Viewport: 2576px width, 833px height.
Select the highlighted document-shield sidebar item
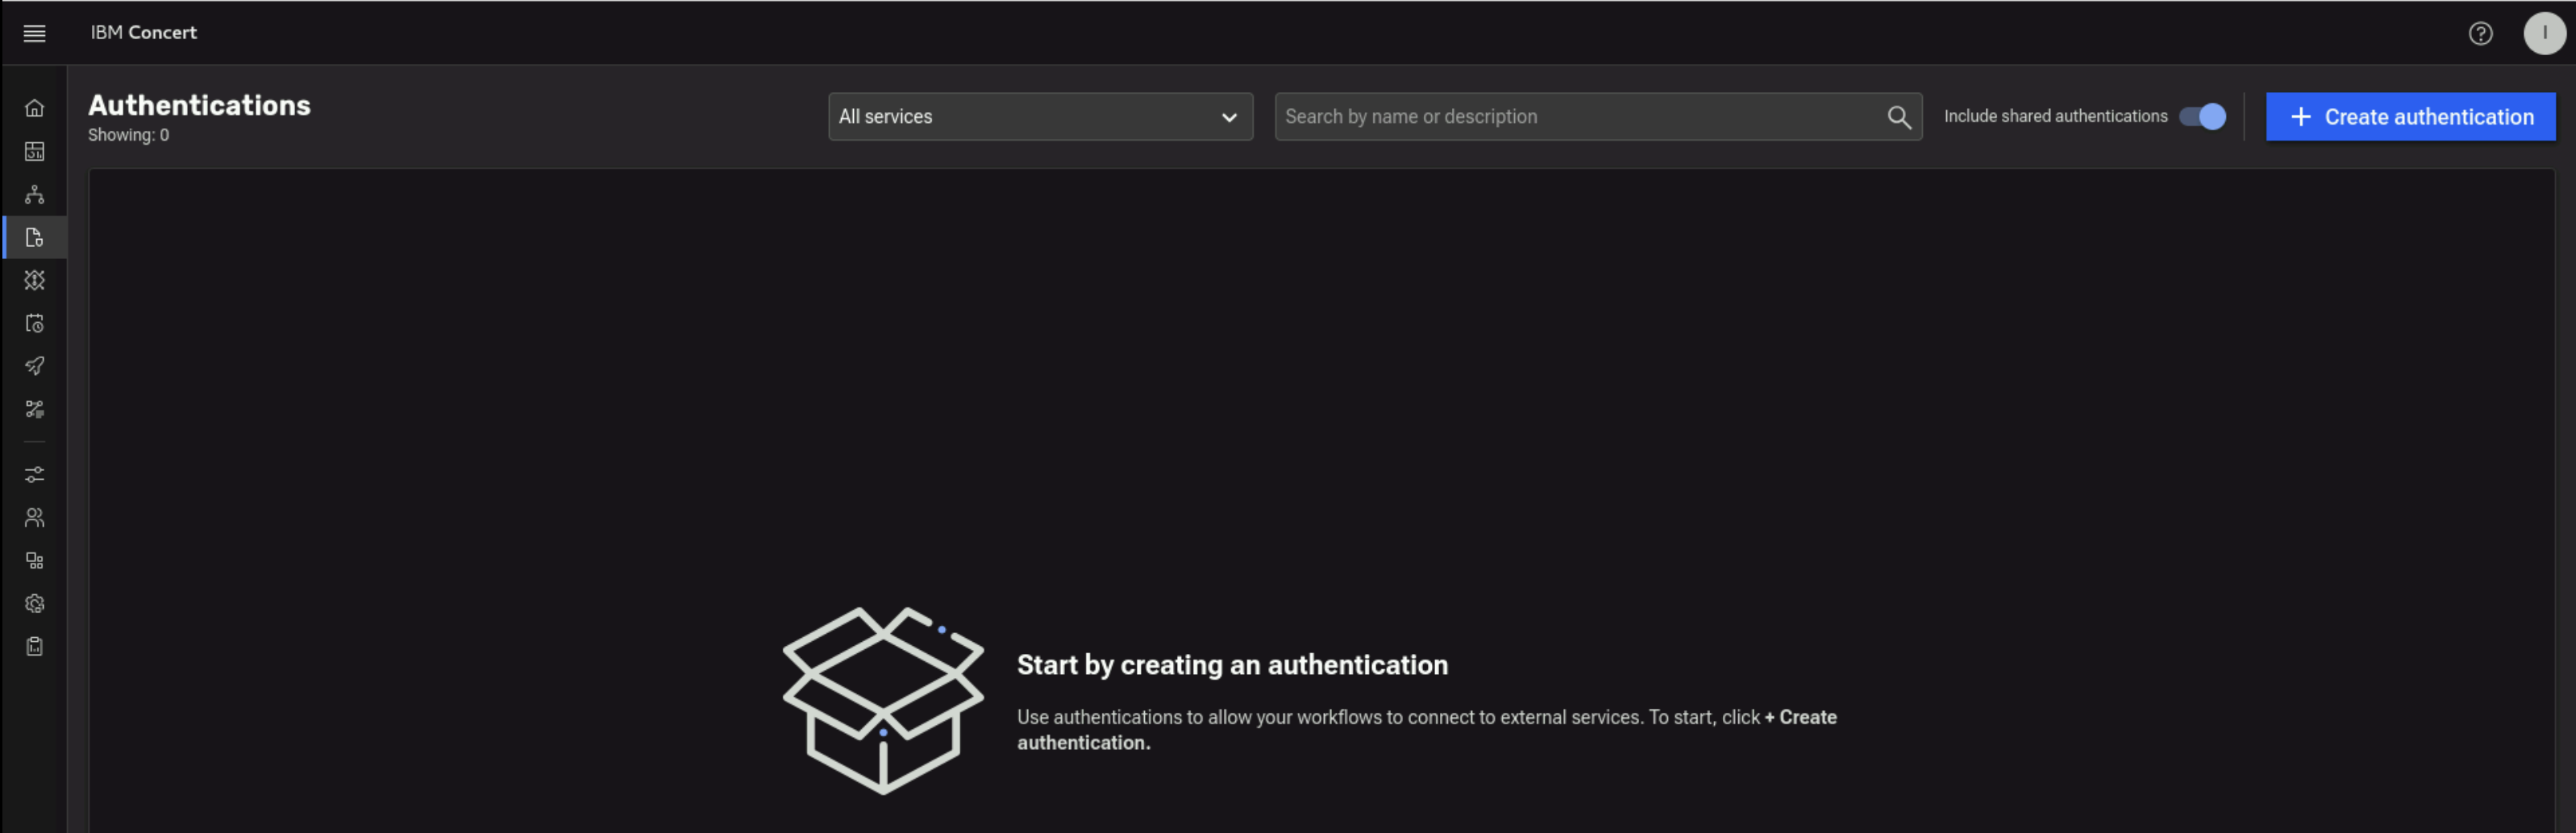(34, 237)
